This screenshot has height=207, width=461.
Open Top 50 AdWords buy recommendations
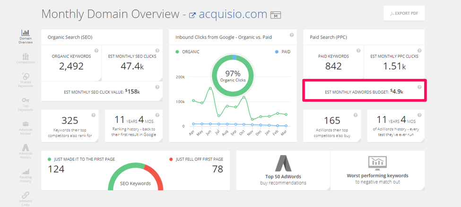click(x=283, y=170)
